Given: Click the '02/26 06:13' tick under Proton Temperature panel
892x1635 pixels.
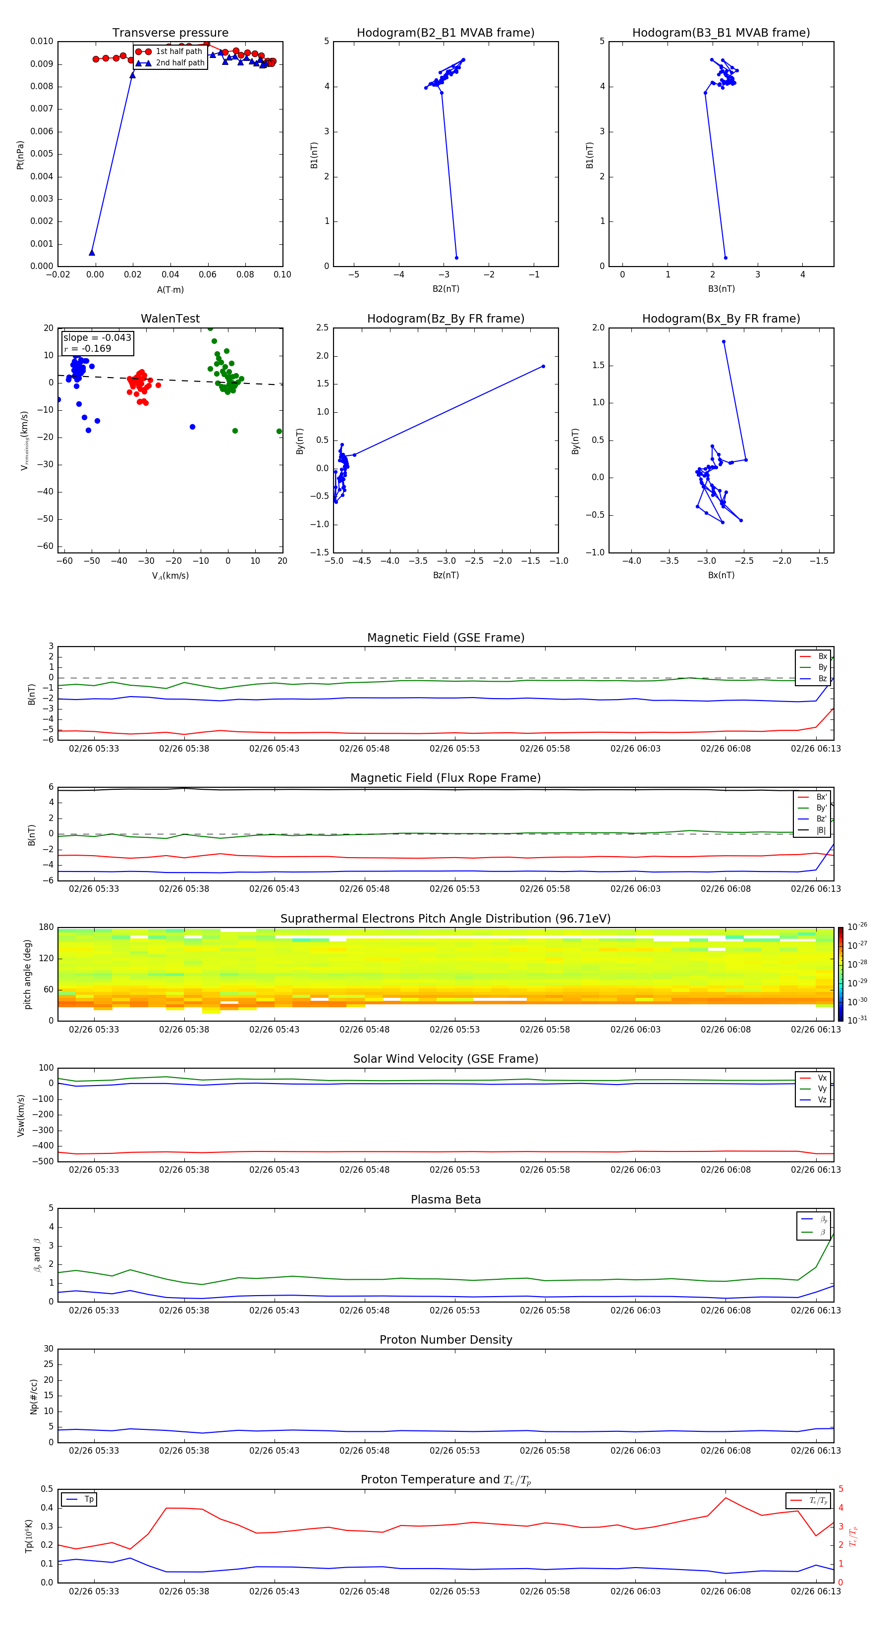Looking at the screenshot, I should point(816,1591).
